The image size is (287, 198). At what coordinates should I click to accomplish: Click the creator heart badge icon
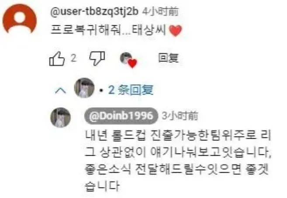(x=128, y=60)
